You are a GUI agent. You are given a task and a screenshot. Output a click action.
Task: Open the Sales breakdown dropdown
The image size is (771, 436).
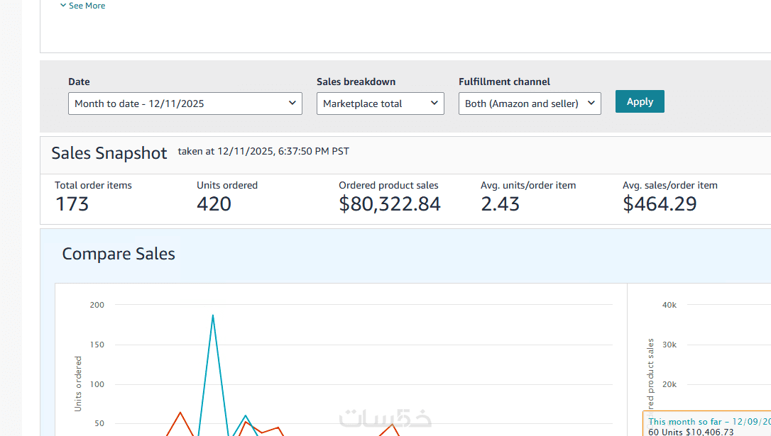(x=380, y=104)
